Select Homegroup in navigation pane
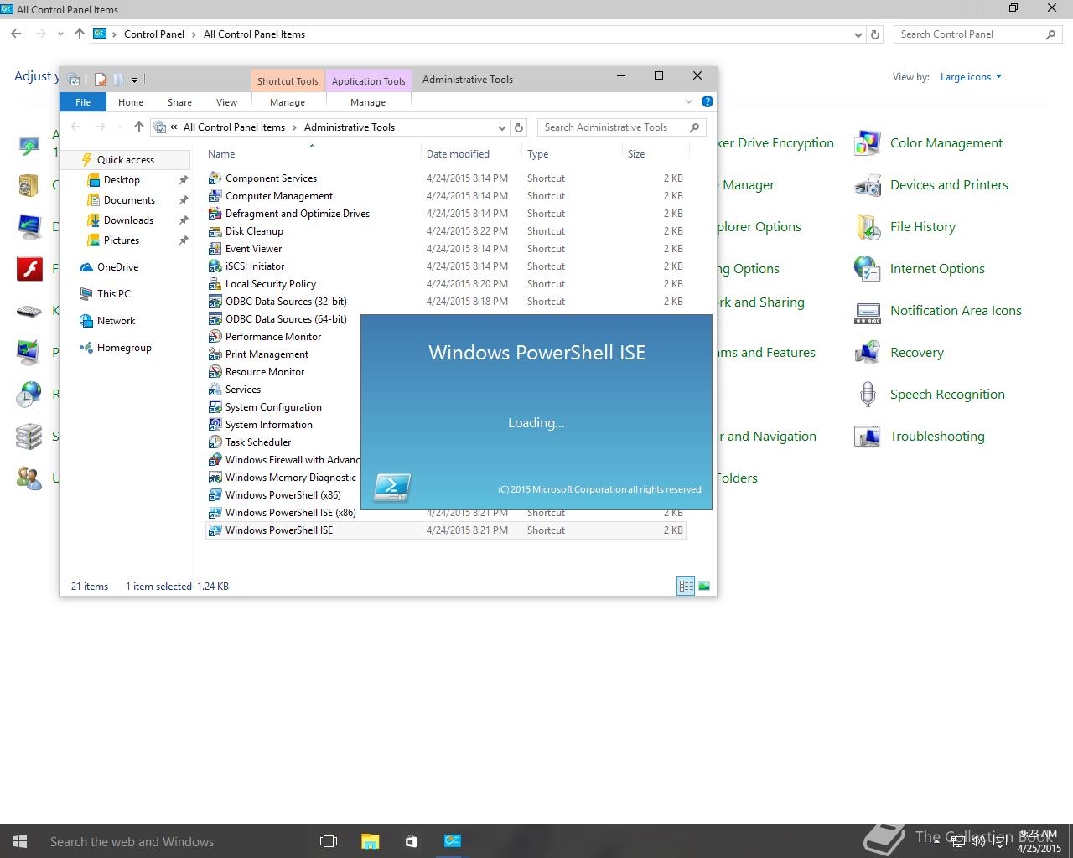 click(124, 348)
